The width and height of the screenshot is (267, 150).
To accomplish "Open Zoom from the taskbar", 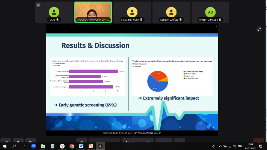I will tap(33, 146).
